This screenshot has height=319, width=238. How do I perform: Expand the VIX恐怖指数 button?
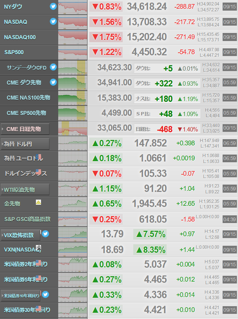tap(20, 235)
